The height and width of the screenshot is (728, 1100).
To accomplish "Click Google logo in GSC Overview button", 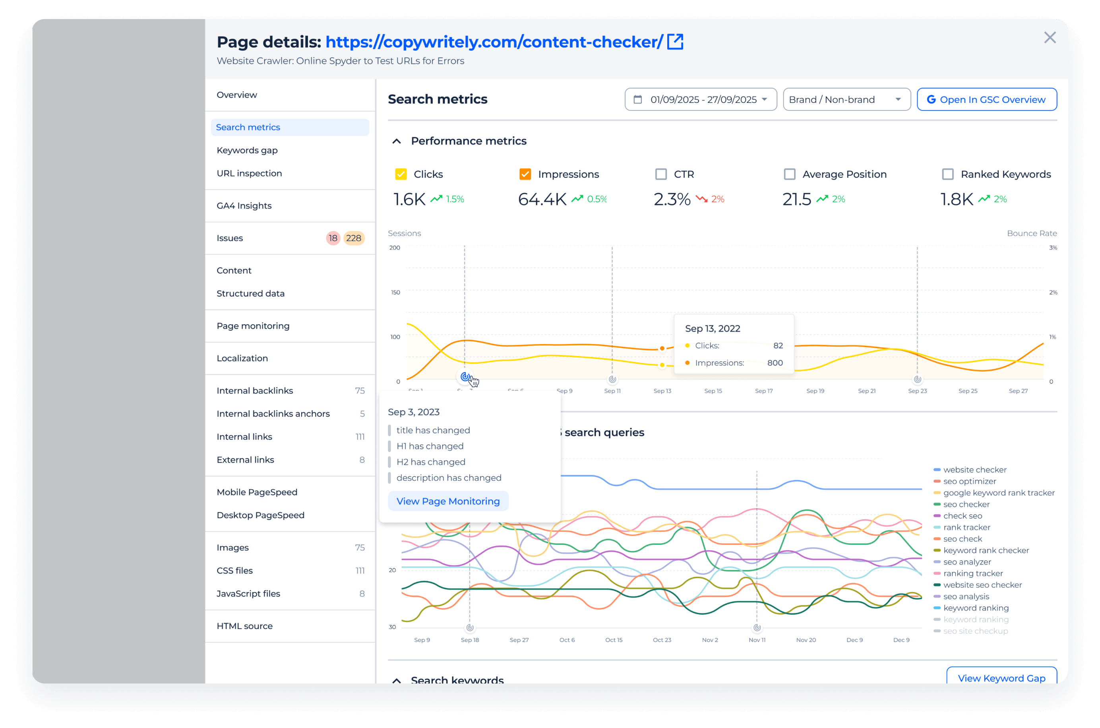I will tap(931, 99).
